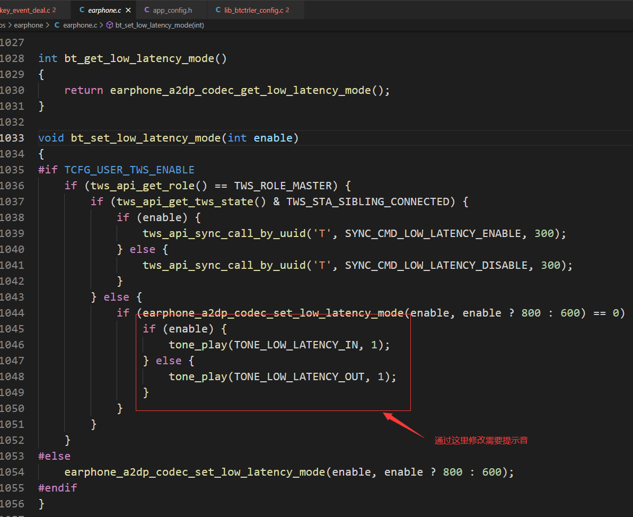Screen dimensions: 633x517
Task: Click earphone_a2dp_codec_set_low_latency_mode on line 1054
Action: coord(195,472)
